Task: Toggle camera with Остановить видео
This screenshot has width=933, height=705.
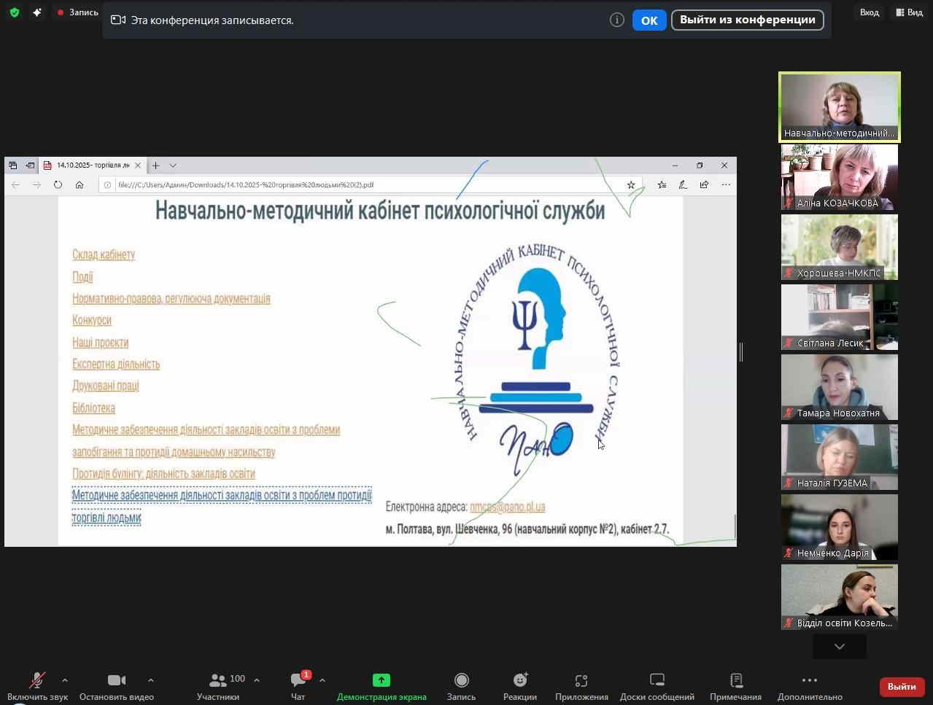Action: coord(117,681)
